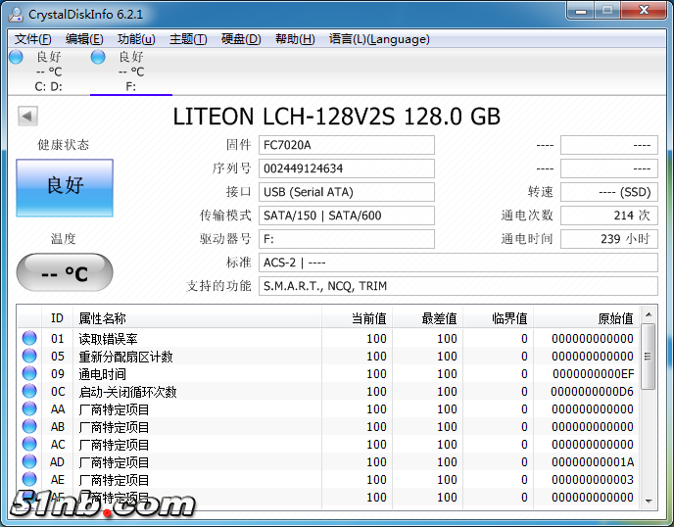Click the 当前值 column header
Viewport: 674px width, 527px height.
pyautogui.click(x=358, y=318)
